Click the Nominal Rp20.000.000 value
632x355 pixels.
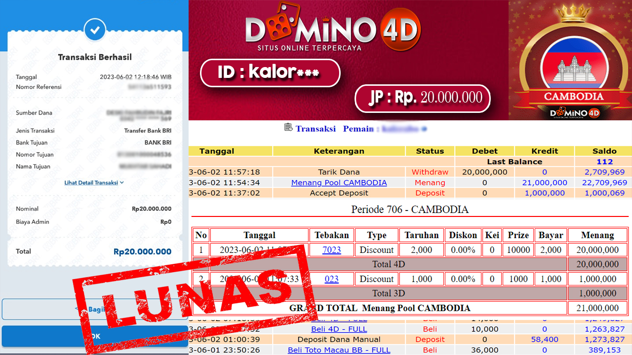(152, 209)
